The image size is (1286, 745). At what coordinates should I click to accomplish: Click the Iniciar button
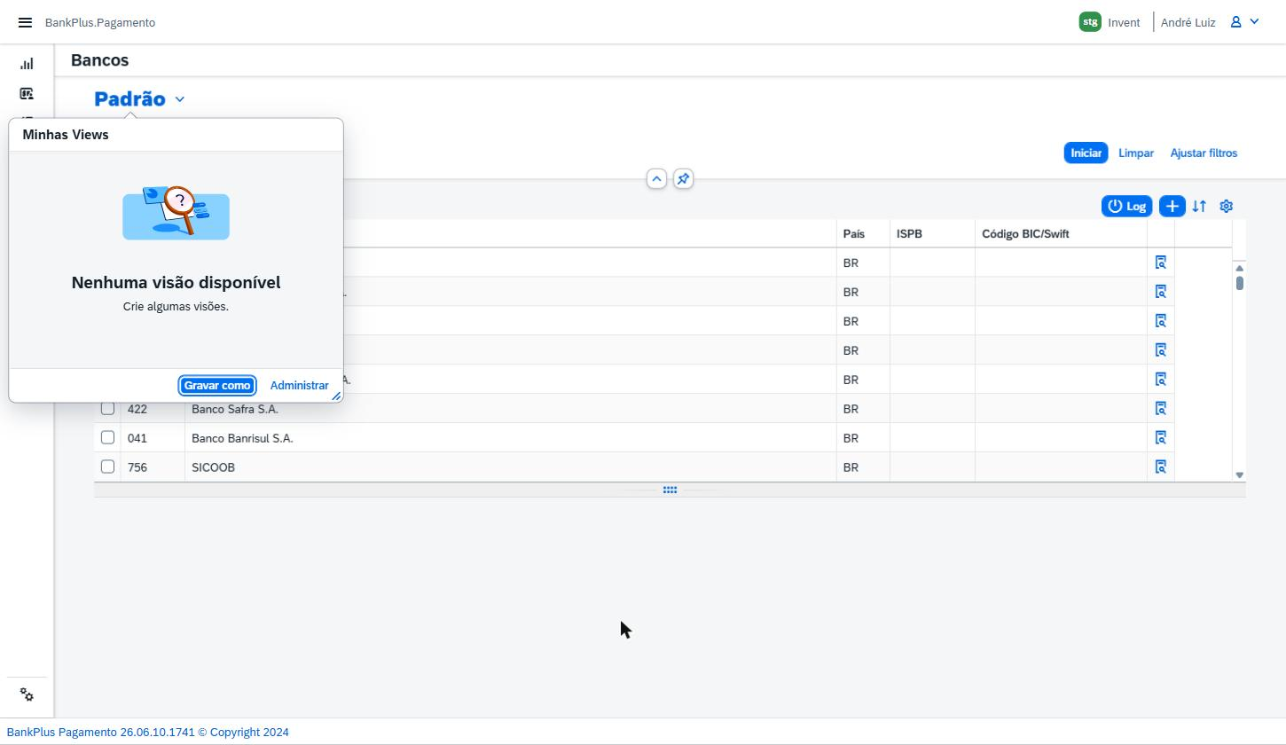1086,153
